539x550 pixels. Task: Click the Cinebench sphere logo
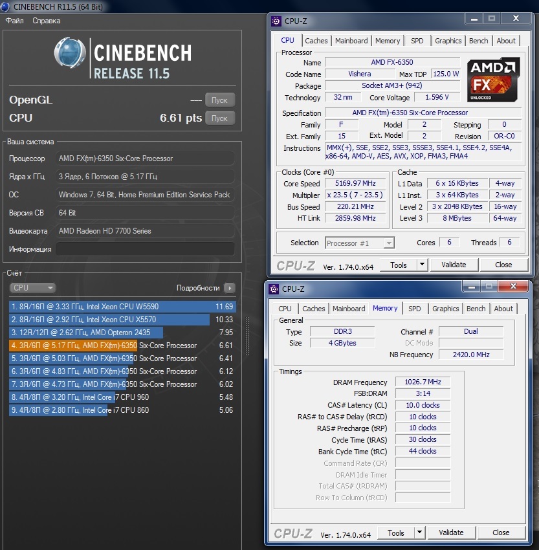(70, 52)
